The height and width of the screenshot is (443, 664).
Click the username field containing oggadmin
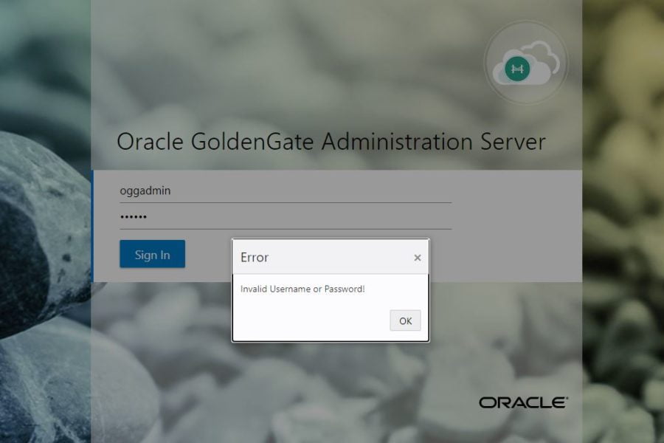286,190
